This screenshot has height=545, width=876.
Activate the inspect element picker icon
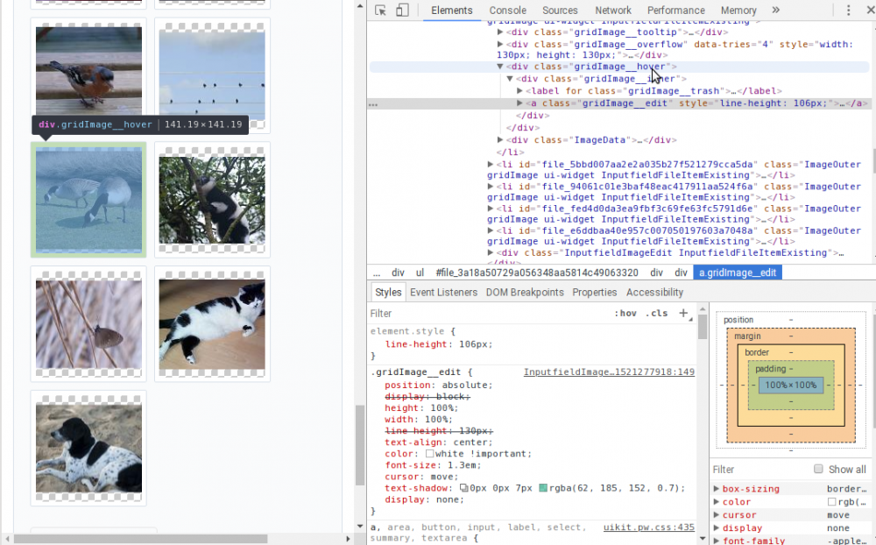(x=381, y=11)
